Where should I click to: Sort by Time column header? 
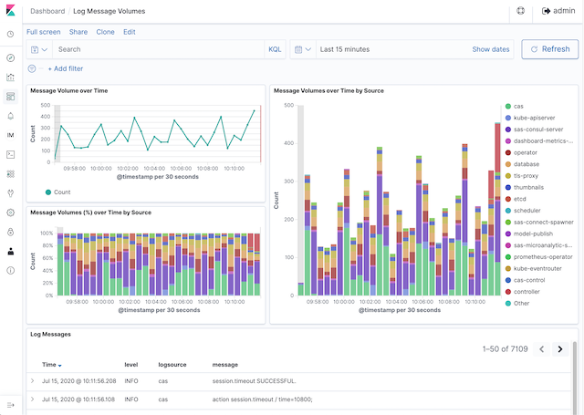pyautogui.click(x=51, y=365)
